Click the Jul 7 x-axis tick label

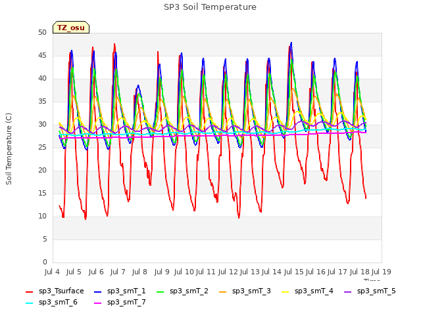[118, 272]
